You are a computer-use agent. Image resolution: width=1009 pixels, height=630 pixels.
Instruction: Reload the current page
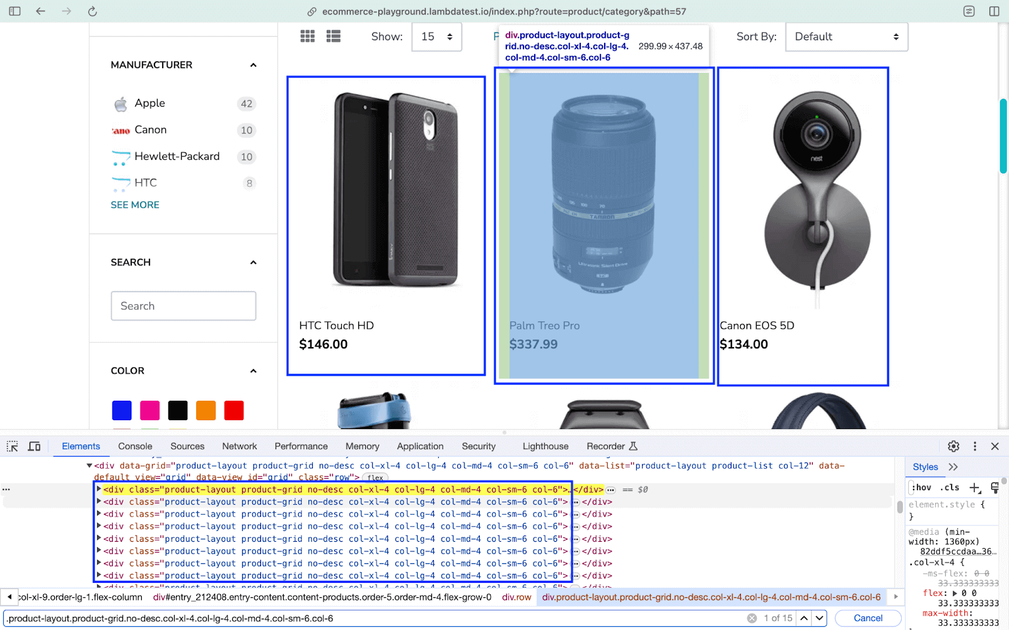(x=92, y=11)
